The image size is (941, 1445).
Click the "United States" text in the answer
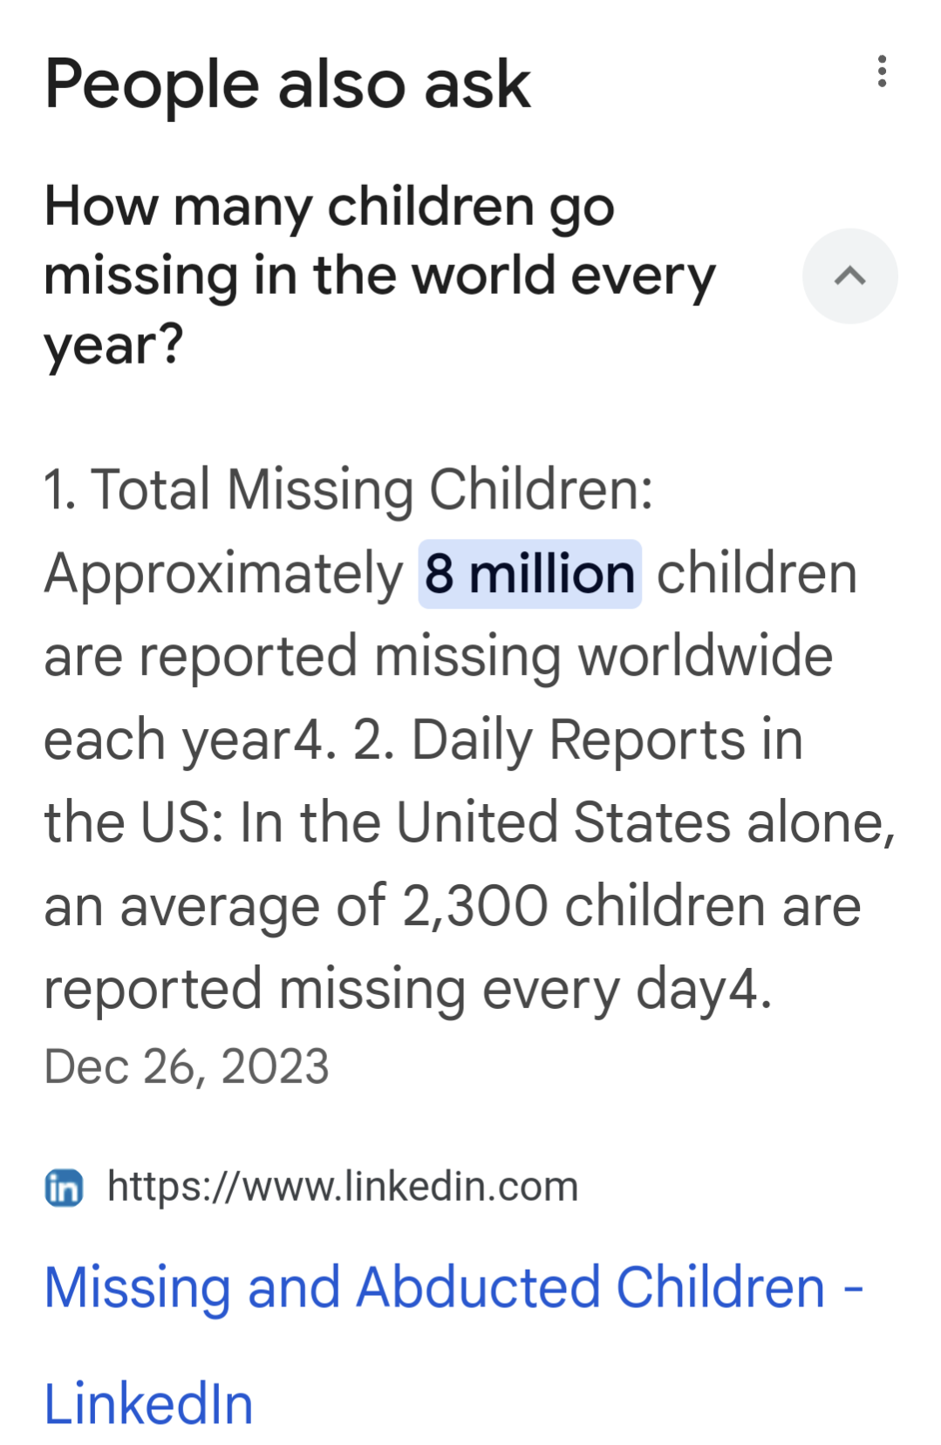coord(563,822)
